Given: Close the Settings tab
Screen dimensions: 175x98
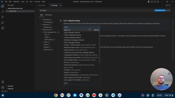Looking at the screenshot, I should [60, 5].
